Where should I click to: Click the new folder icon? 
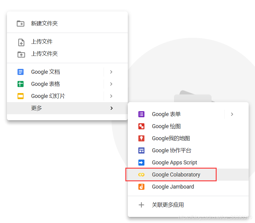pos(21,24)
